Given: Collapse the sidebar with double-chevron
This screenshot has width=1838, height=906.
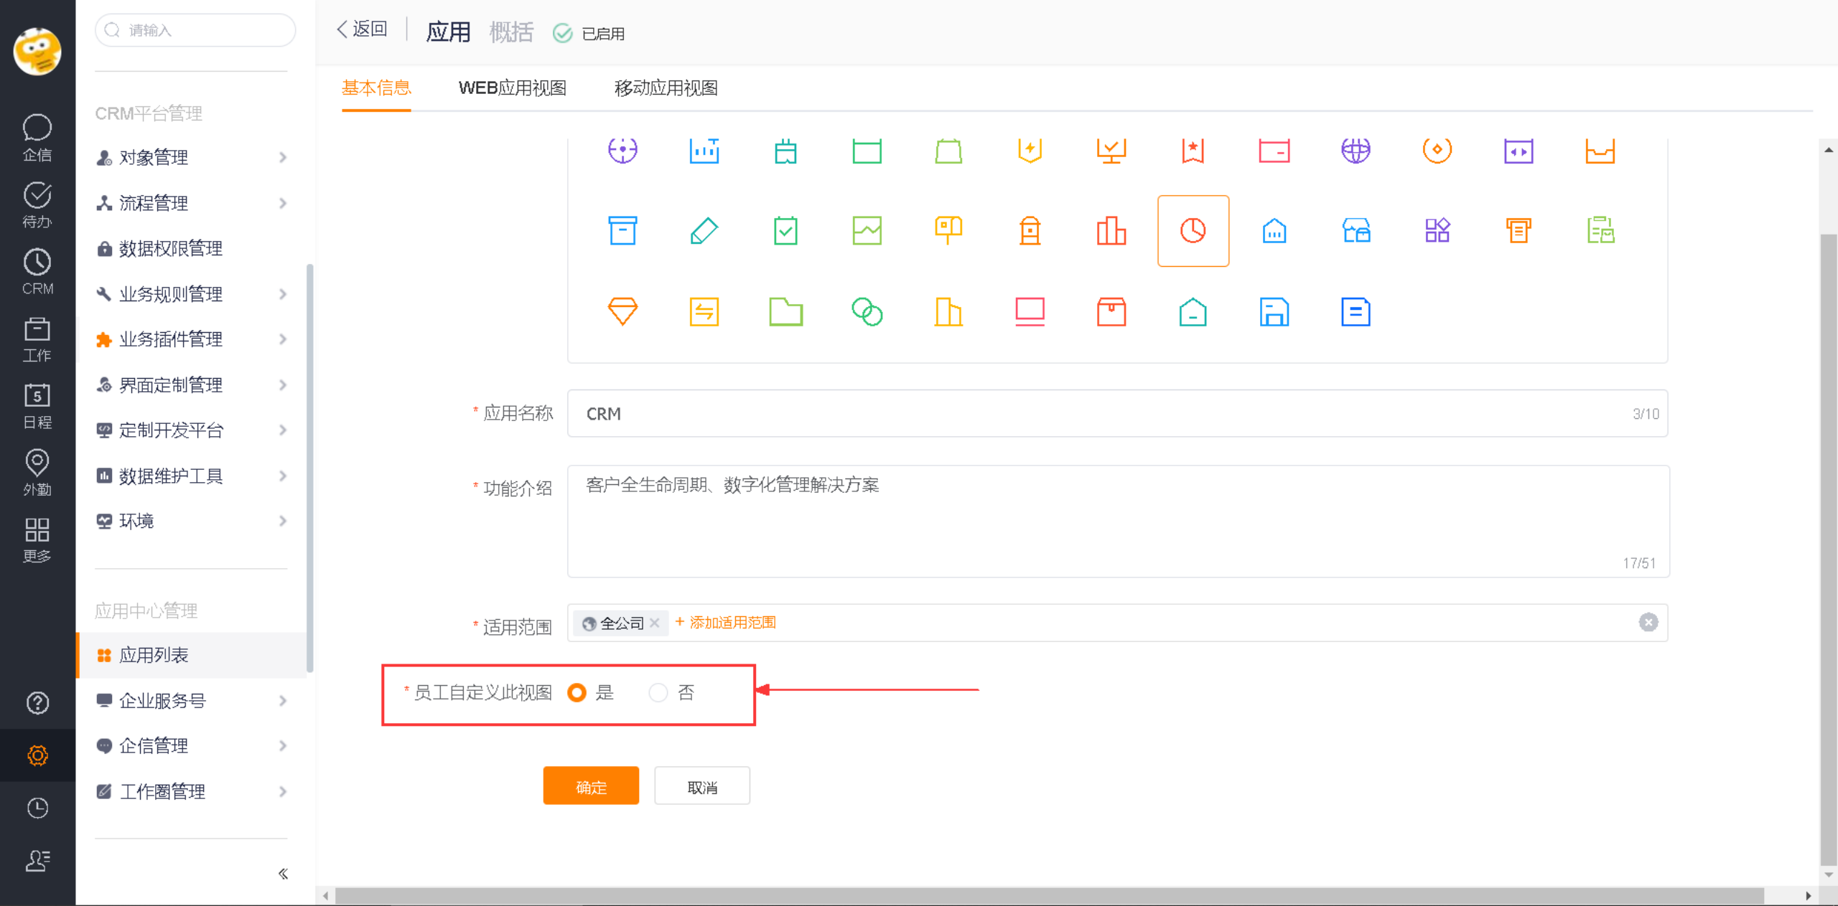Looking at the screenshot, I should (x=283, y=874).
